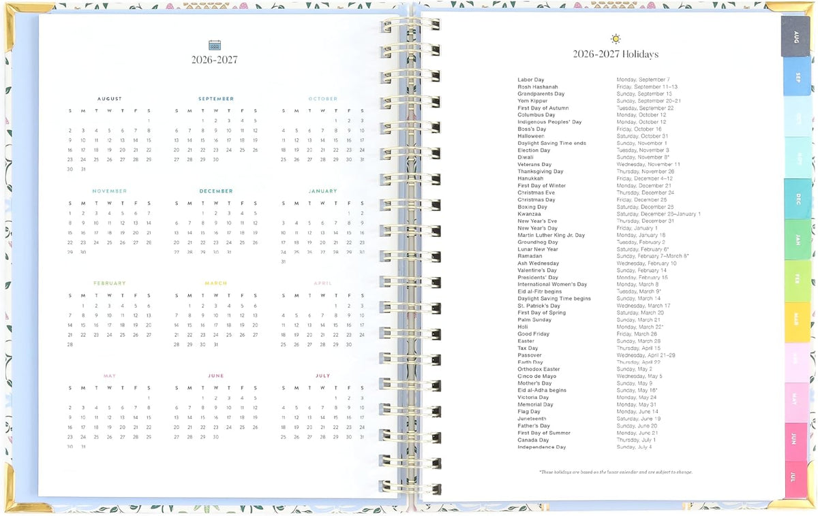Select the "Juneteenth" holiday name
This screenshot has width=818, height=516.
pyautogui.click(x=532, y=419)
